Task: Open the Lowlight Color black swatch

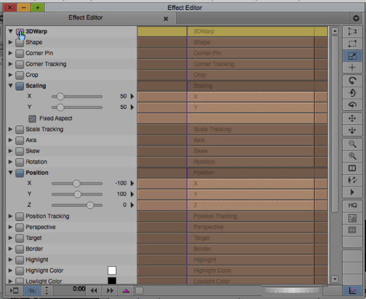Action: pyautogui.click(x=112, y=281)
